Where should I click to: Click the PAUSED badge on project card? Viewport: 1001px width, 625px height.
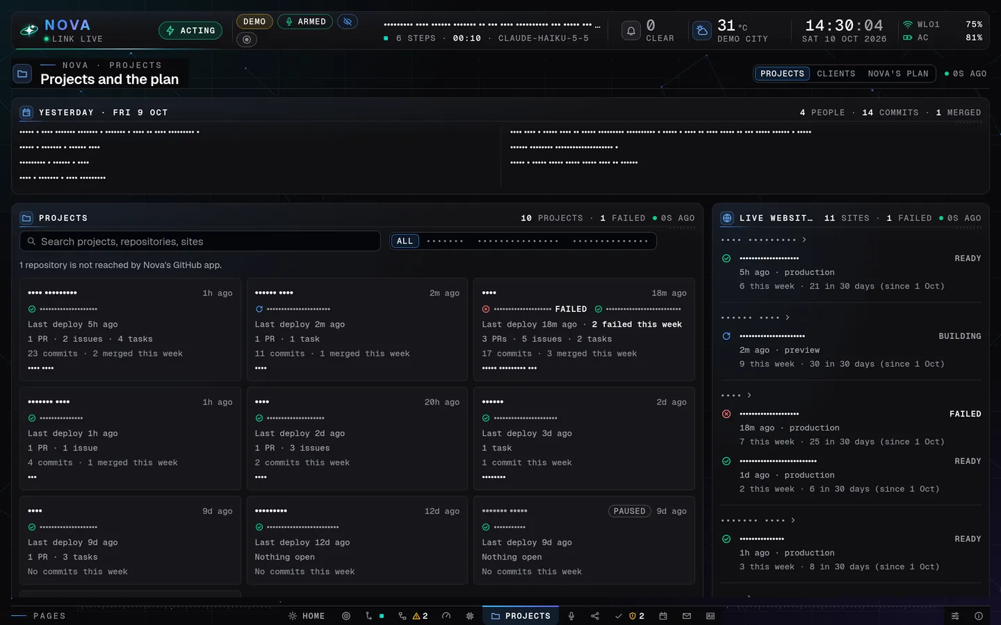[x=630, y=511]
